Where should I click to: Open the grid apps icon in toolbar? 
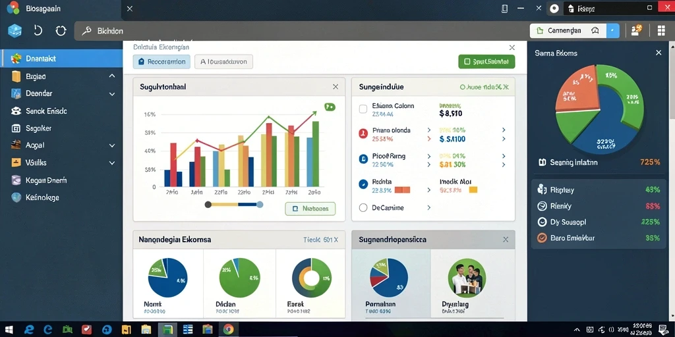662,30
